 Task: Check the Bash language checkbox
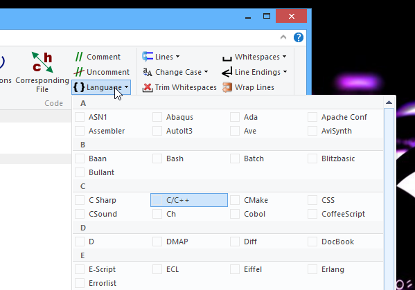tap(157, 158)
